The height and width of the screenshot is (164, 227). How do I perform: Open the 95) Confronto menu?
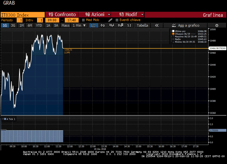click(x=62, y=15)
